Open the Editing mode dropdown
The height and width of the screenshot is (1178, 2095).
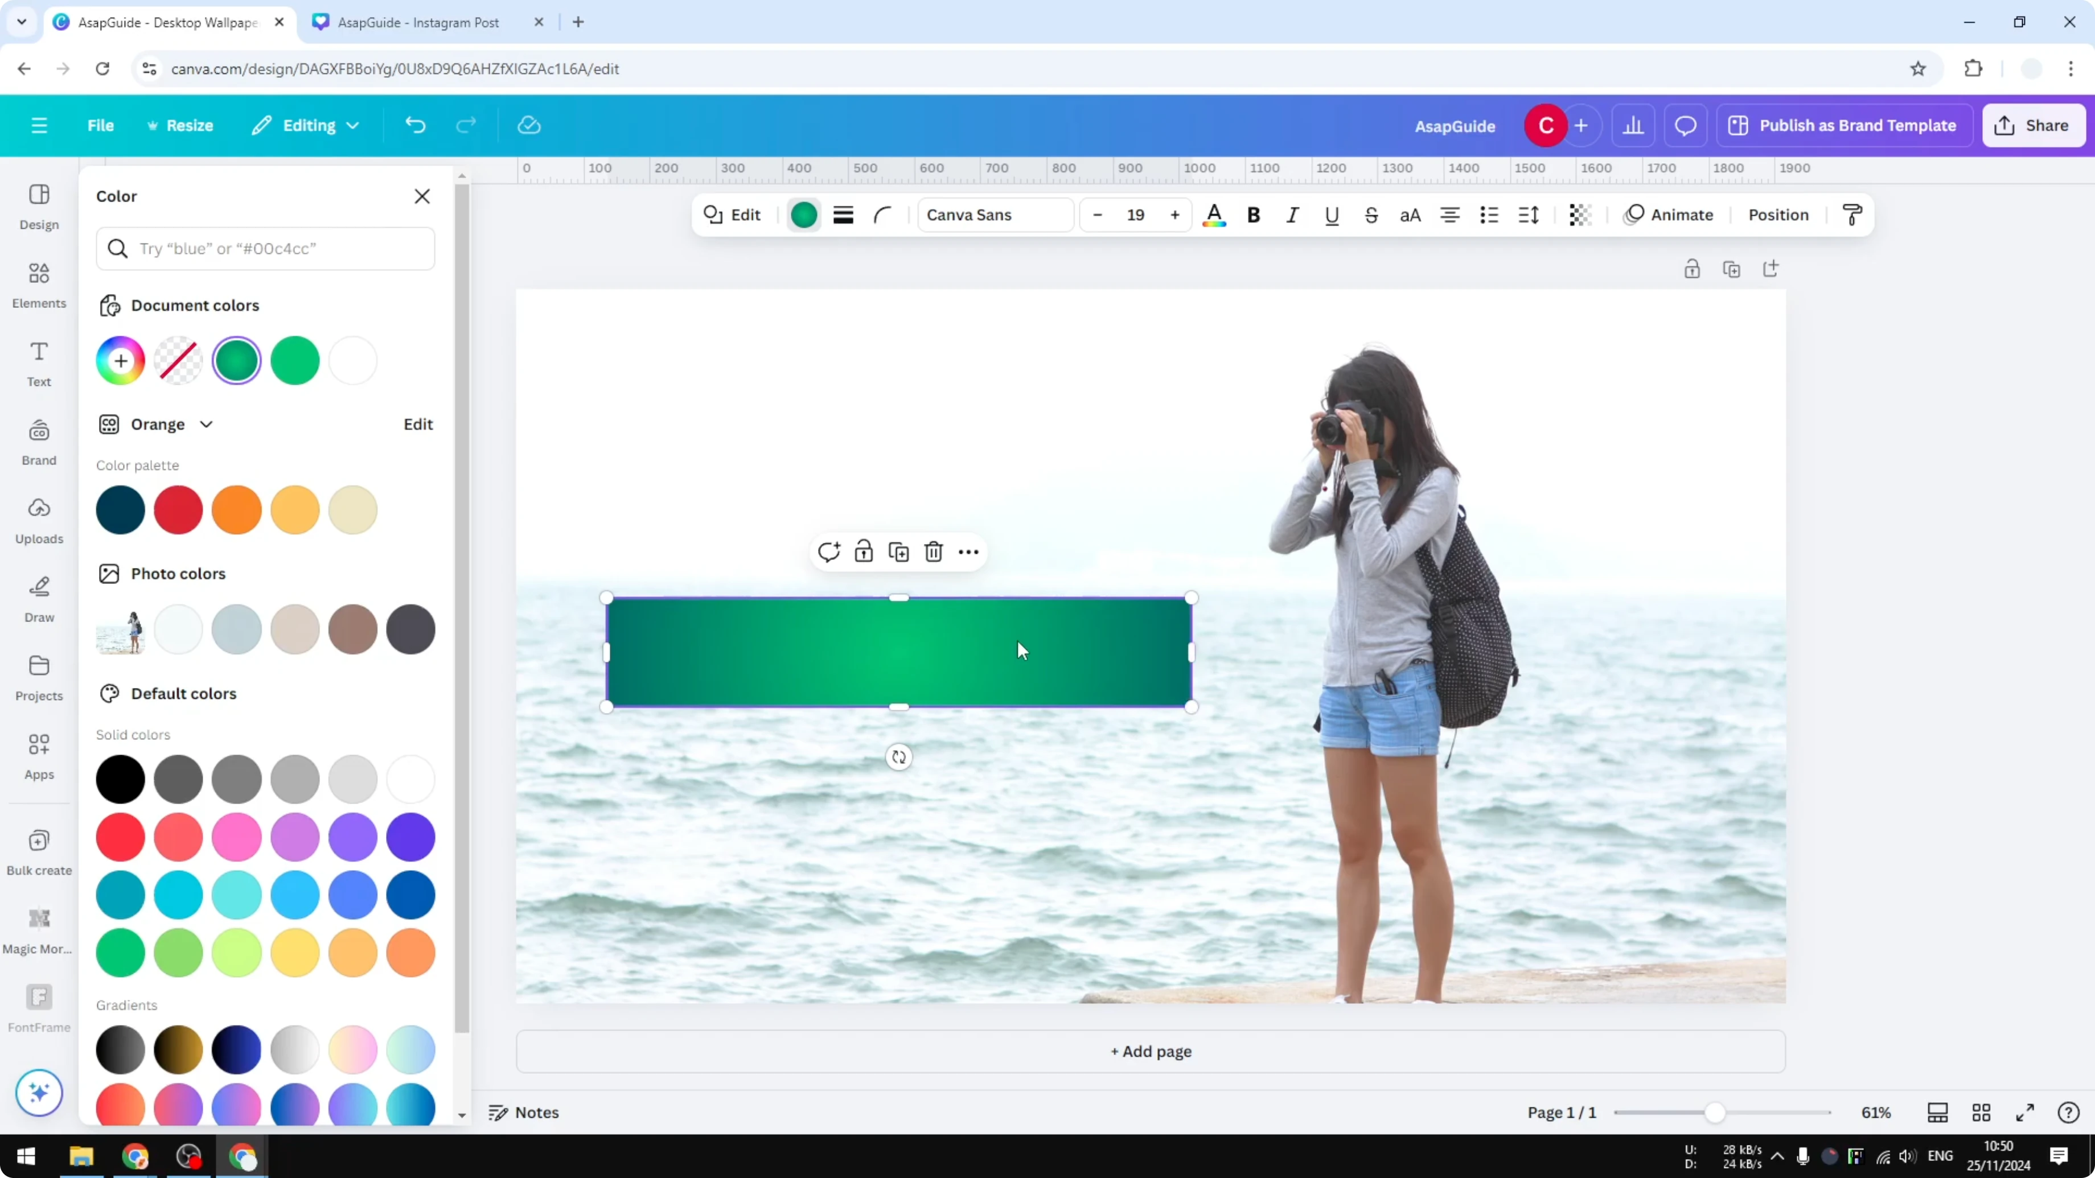(x=306, y=125)
